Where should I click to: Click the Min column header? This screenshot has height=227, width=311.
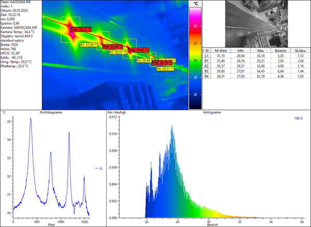[241, 50]
